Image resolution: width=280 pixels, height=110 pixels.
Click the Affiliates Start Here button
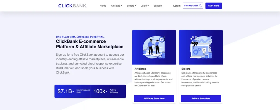(x=154, y=98)
